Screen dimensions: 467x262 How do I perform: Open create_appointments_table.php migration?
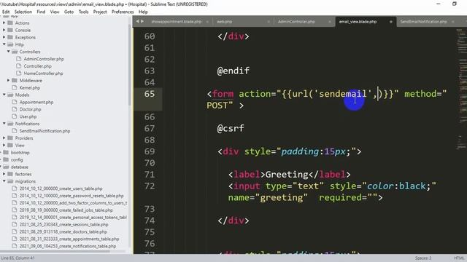[69, 239]
